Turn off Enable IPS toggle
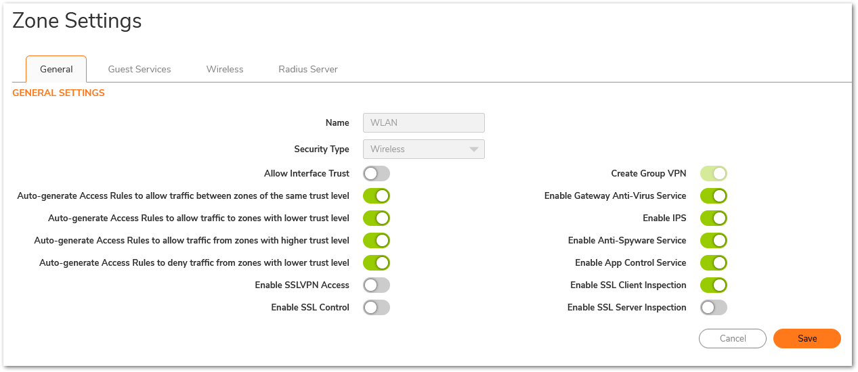Image resolution: width=858 pixels, height=372 pixels. tap(713, 218)
